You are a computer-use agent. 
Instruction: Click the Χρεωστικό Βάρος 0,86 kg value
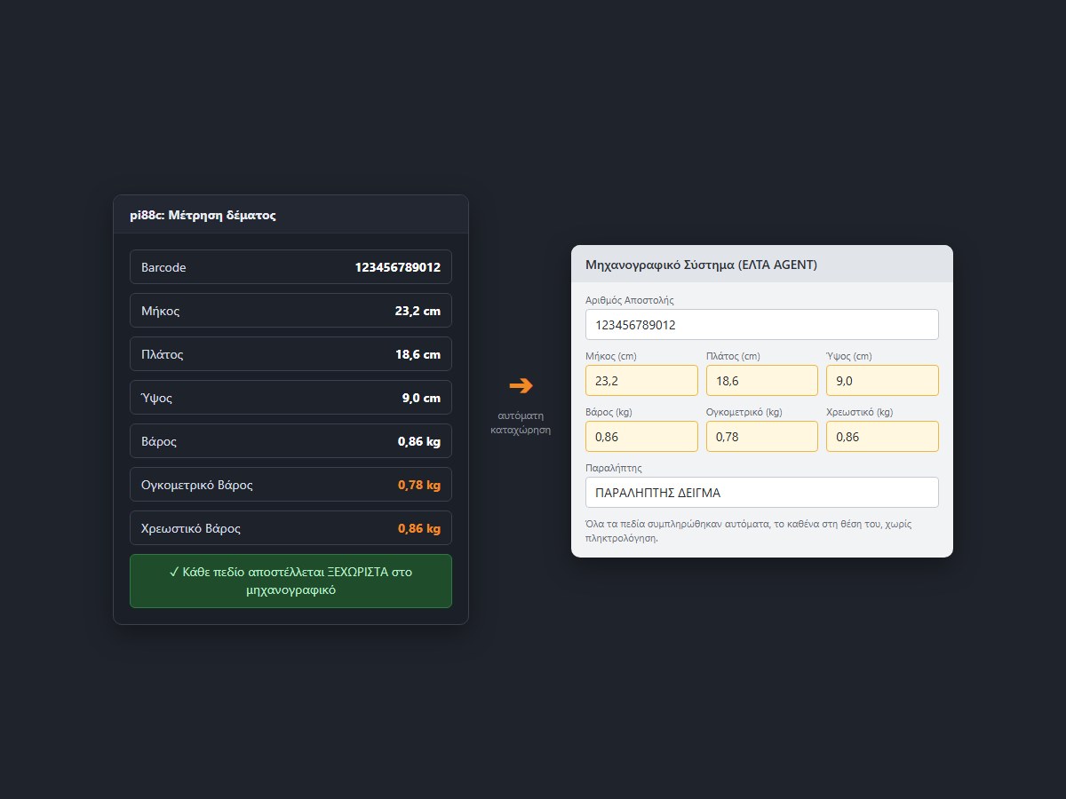[x=419, y=528]
